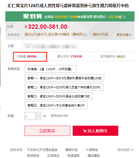Click the cart icon on 加入购物车 button
139x158 pixels.
[85, 131]
